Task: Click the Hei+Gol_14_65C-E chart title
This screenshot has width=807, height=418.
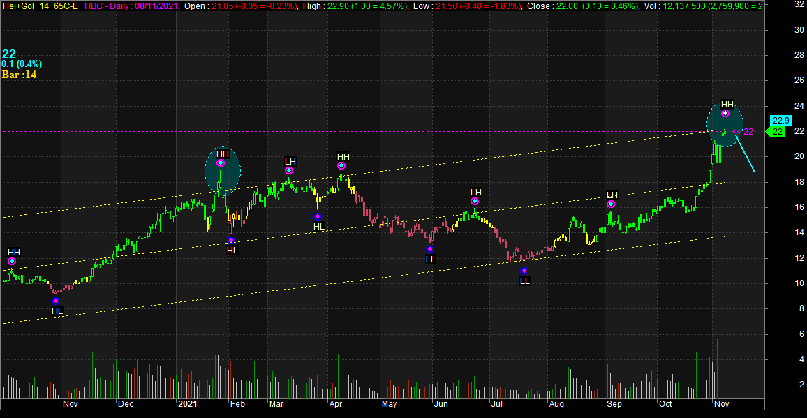Action: 40,6
